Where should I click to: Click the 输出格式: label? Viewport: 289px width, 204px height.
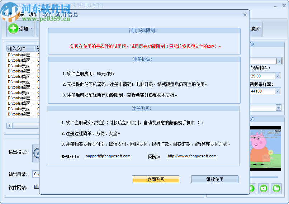[x=18, y=152]
